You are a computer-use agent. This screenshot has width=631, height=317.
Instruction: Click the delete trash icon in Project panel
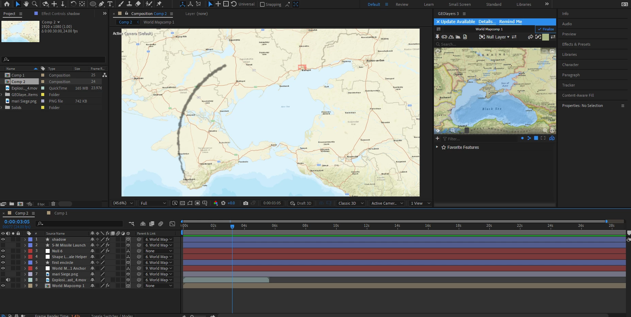click(x=53, y=204)
